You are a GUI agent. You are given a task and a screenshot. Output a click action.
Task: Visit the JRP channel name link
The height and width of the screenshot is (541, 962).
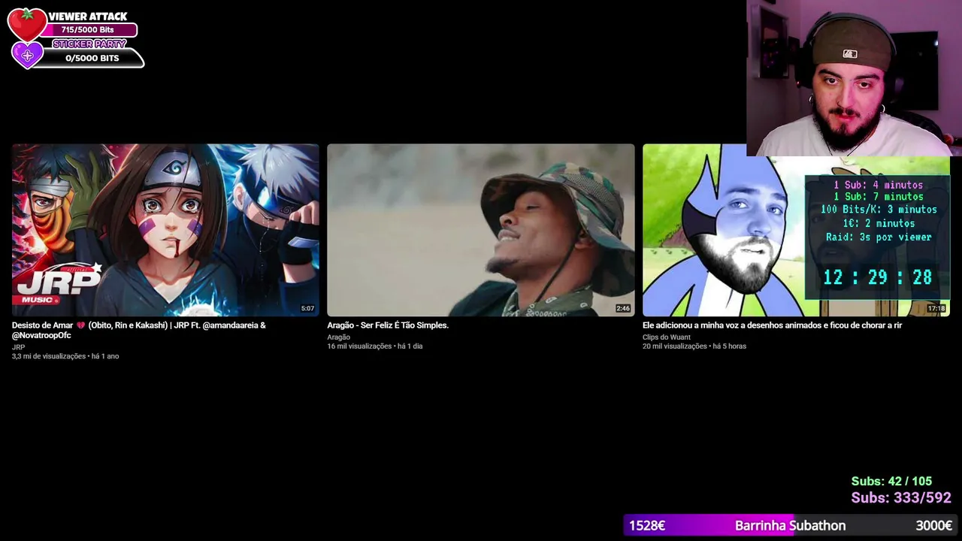[18, 347]
